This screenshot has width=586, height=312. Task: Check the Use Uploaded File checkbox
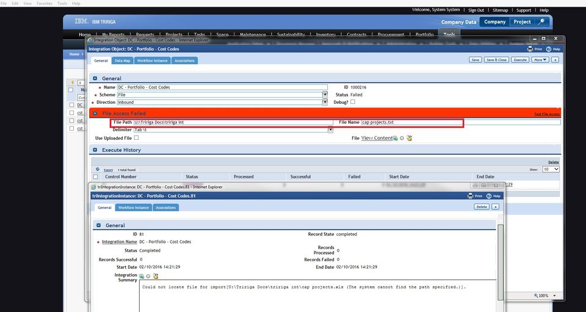[136, 137]
